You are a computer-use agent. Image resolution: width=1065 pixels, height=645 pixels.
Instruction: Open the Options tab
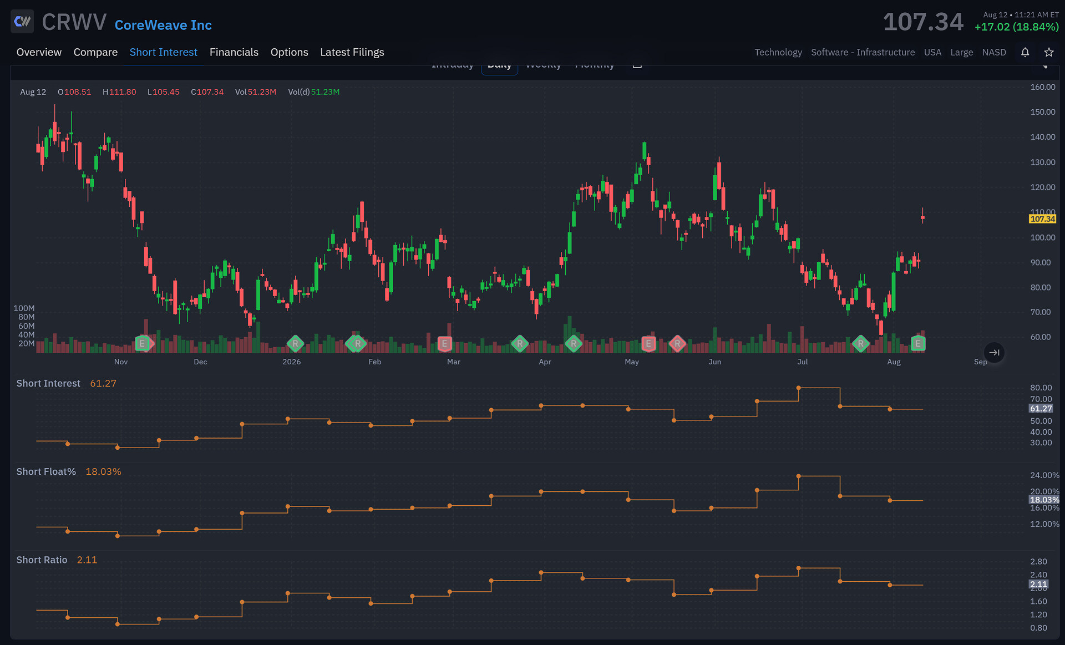(290, 52)
